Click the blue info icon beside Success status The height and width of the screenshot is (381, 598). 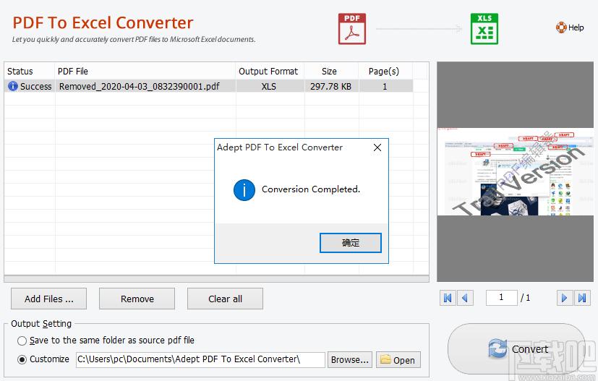13,86
